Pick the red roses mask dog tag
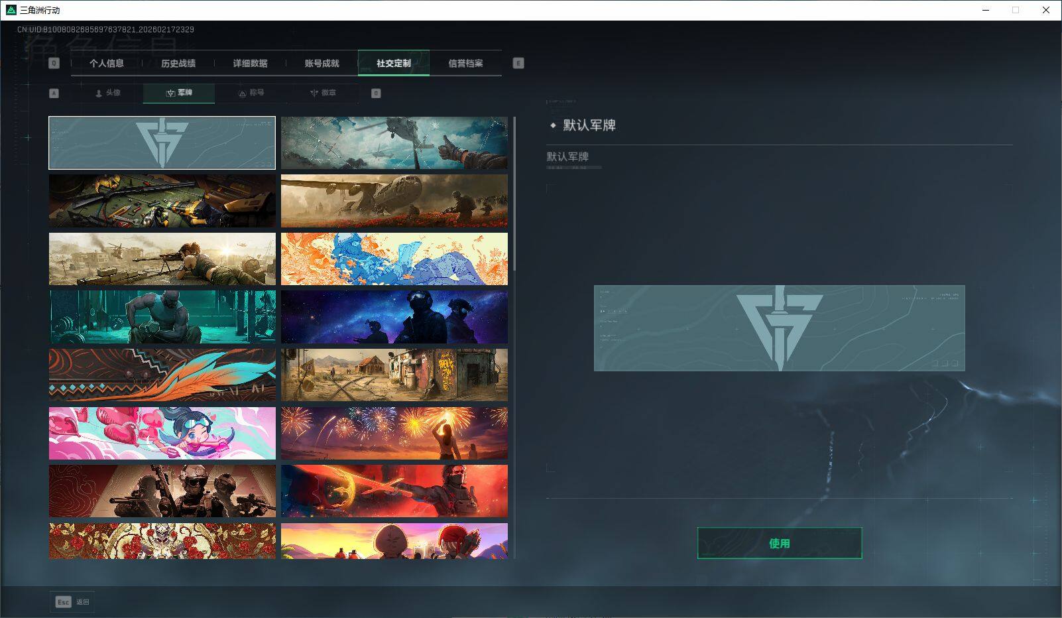 tap(162, 541)
